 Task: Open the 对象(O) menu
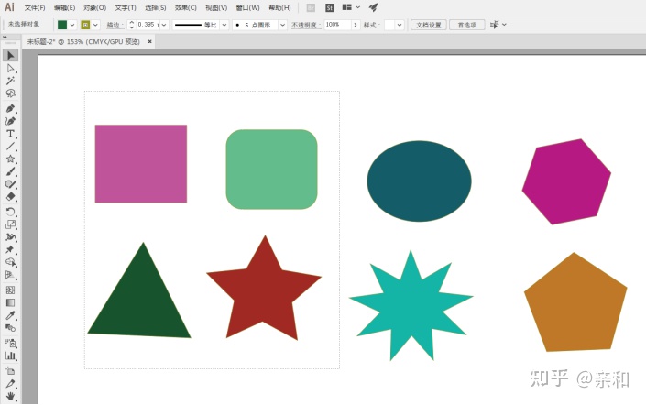click(x=94, y=8)
